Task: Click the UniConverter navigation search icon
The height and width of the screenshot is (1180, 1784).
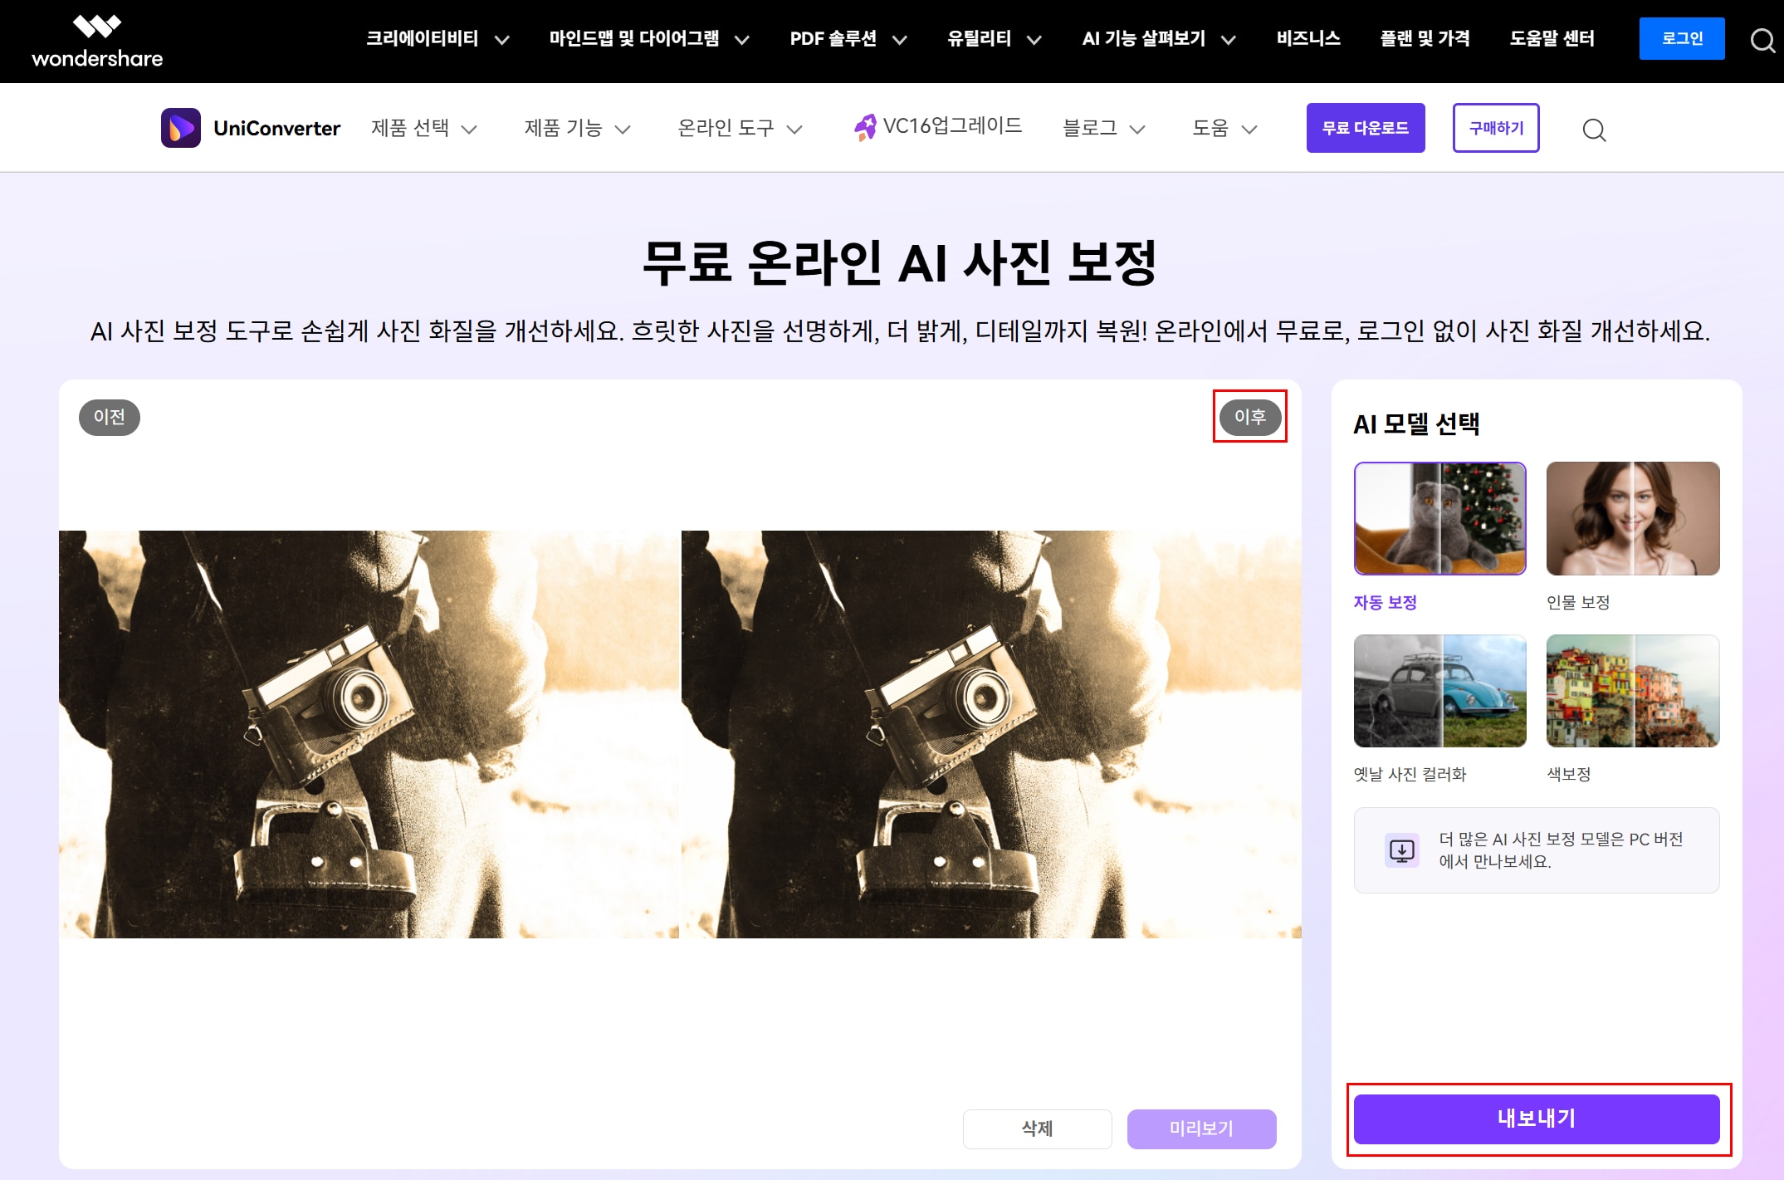Action: (x=1593, y=130)
